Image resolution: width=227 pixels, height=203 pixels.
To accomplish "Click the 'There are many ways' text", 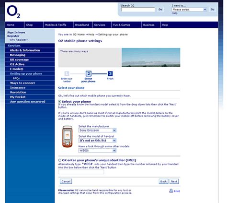I will 74,51.
